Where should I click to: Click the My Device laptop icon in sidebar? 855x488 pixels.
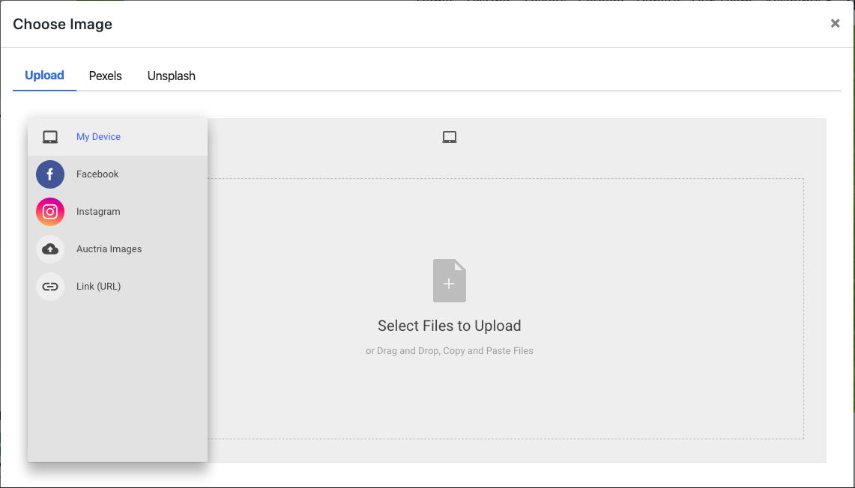tap(50, 137)
